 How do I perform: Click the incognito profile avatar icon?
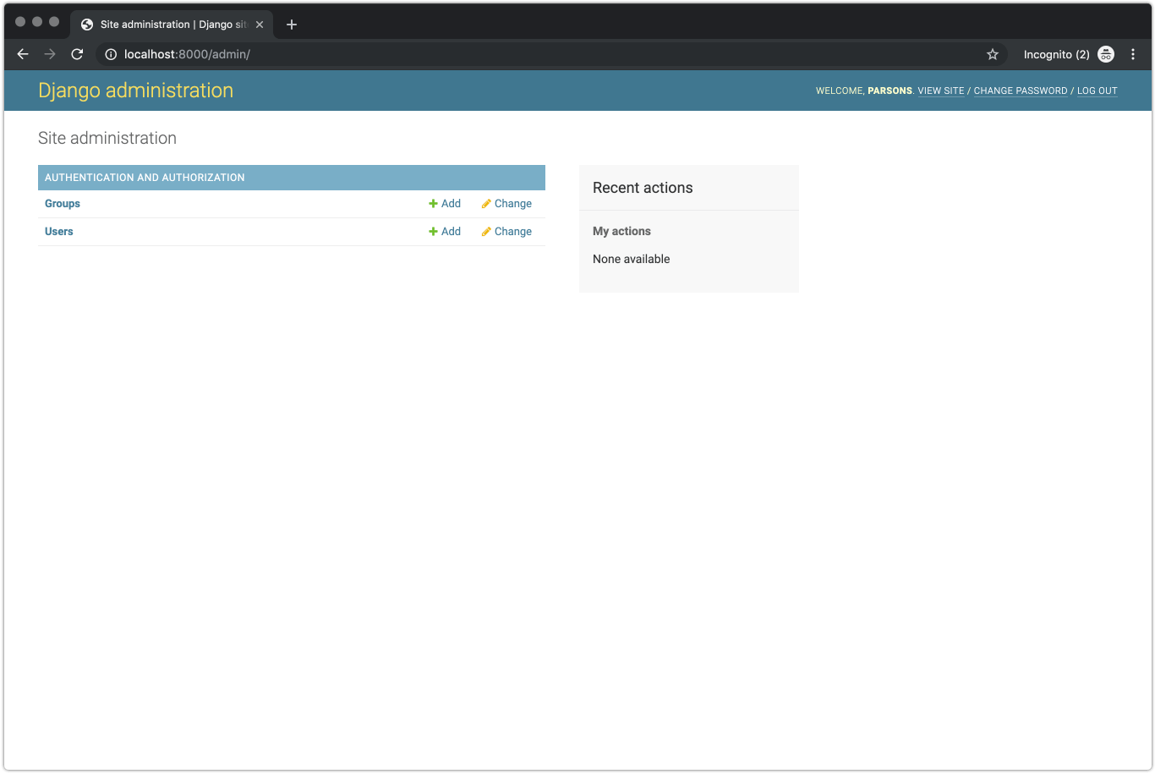coord(1106,53)
